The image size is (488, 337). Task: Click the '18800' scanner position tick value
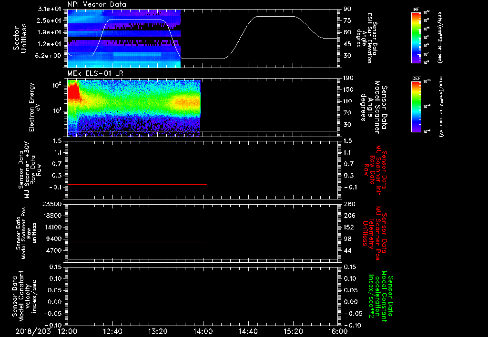52,216
